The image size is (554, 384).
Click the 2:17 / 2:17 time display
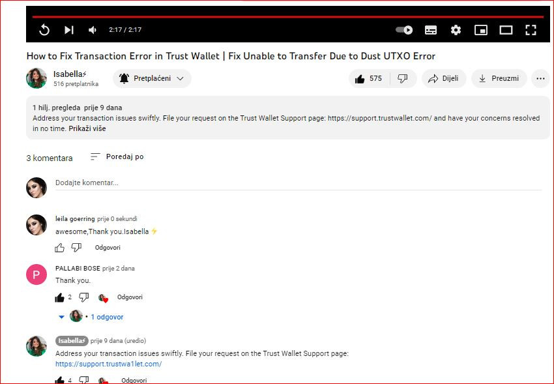[x=125, y=30]
